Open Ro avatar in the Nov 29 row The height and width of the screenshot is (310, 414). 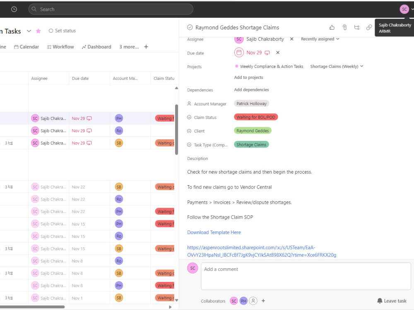(119, 131)
